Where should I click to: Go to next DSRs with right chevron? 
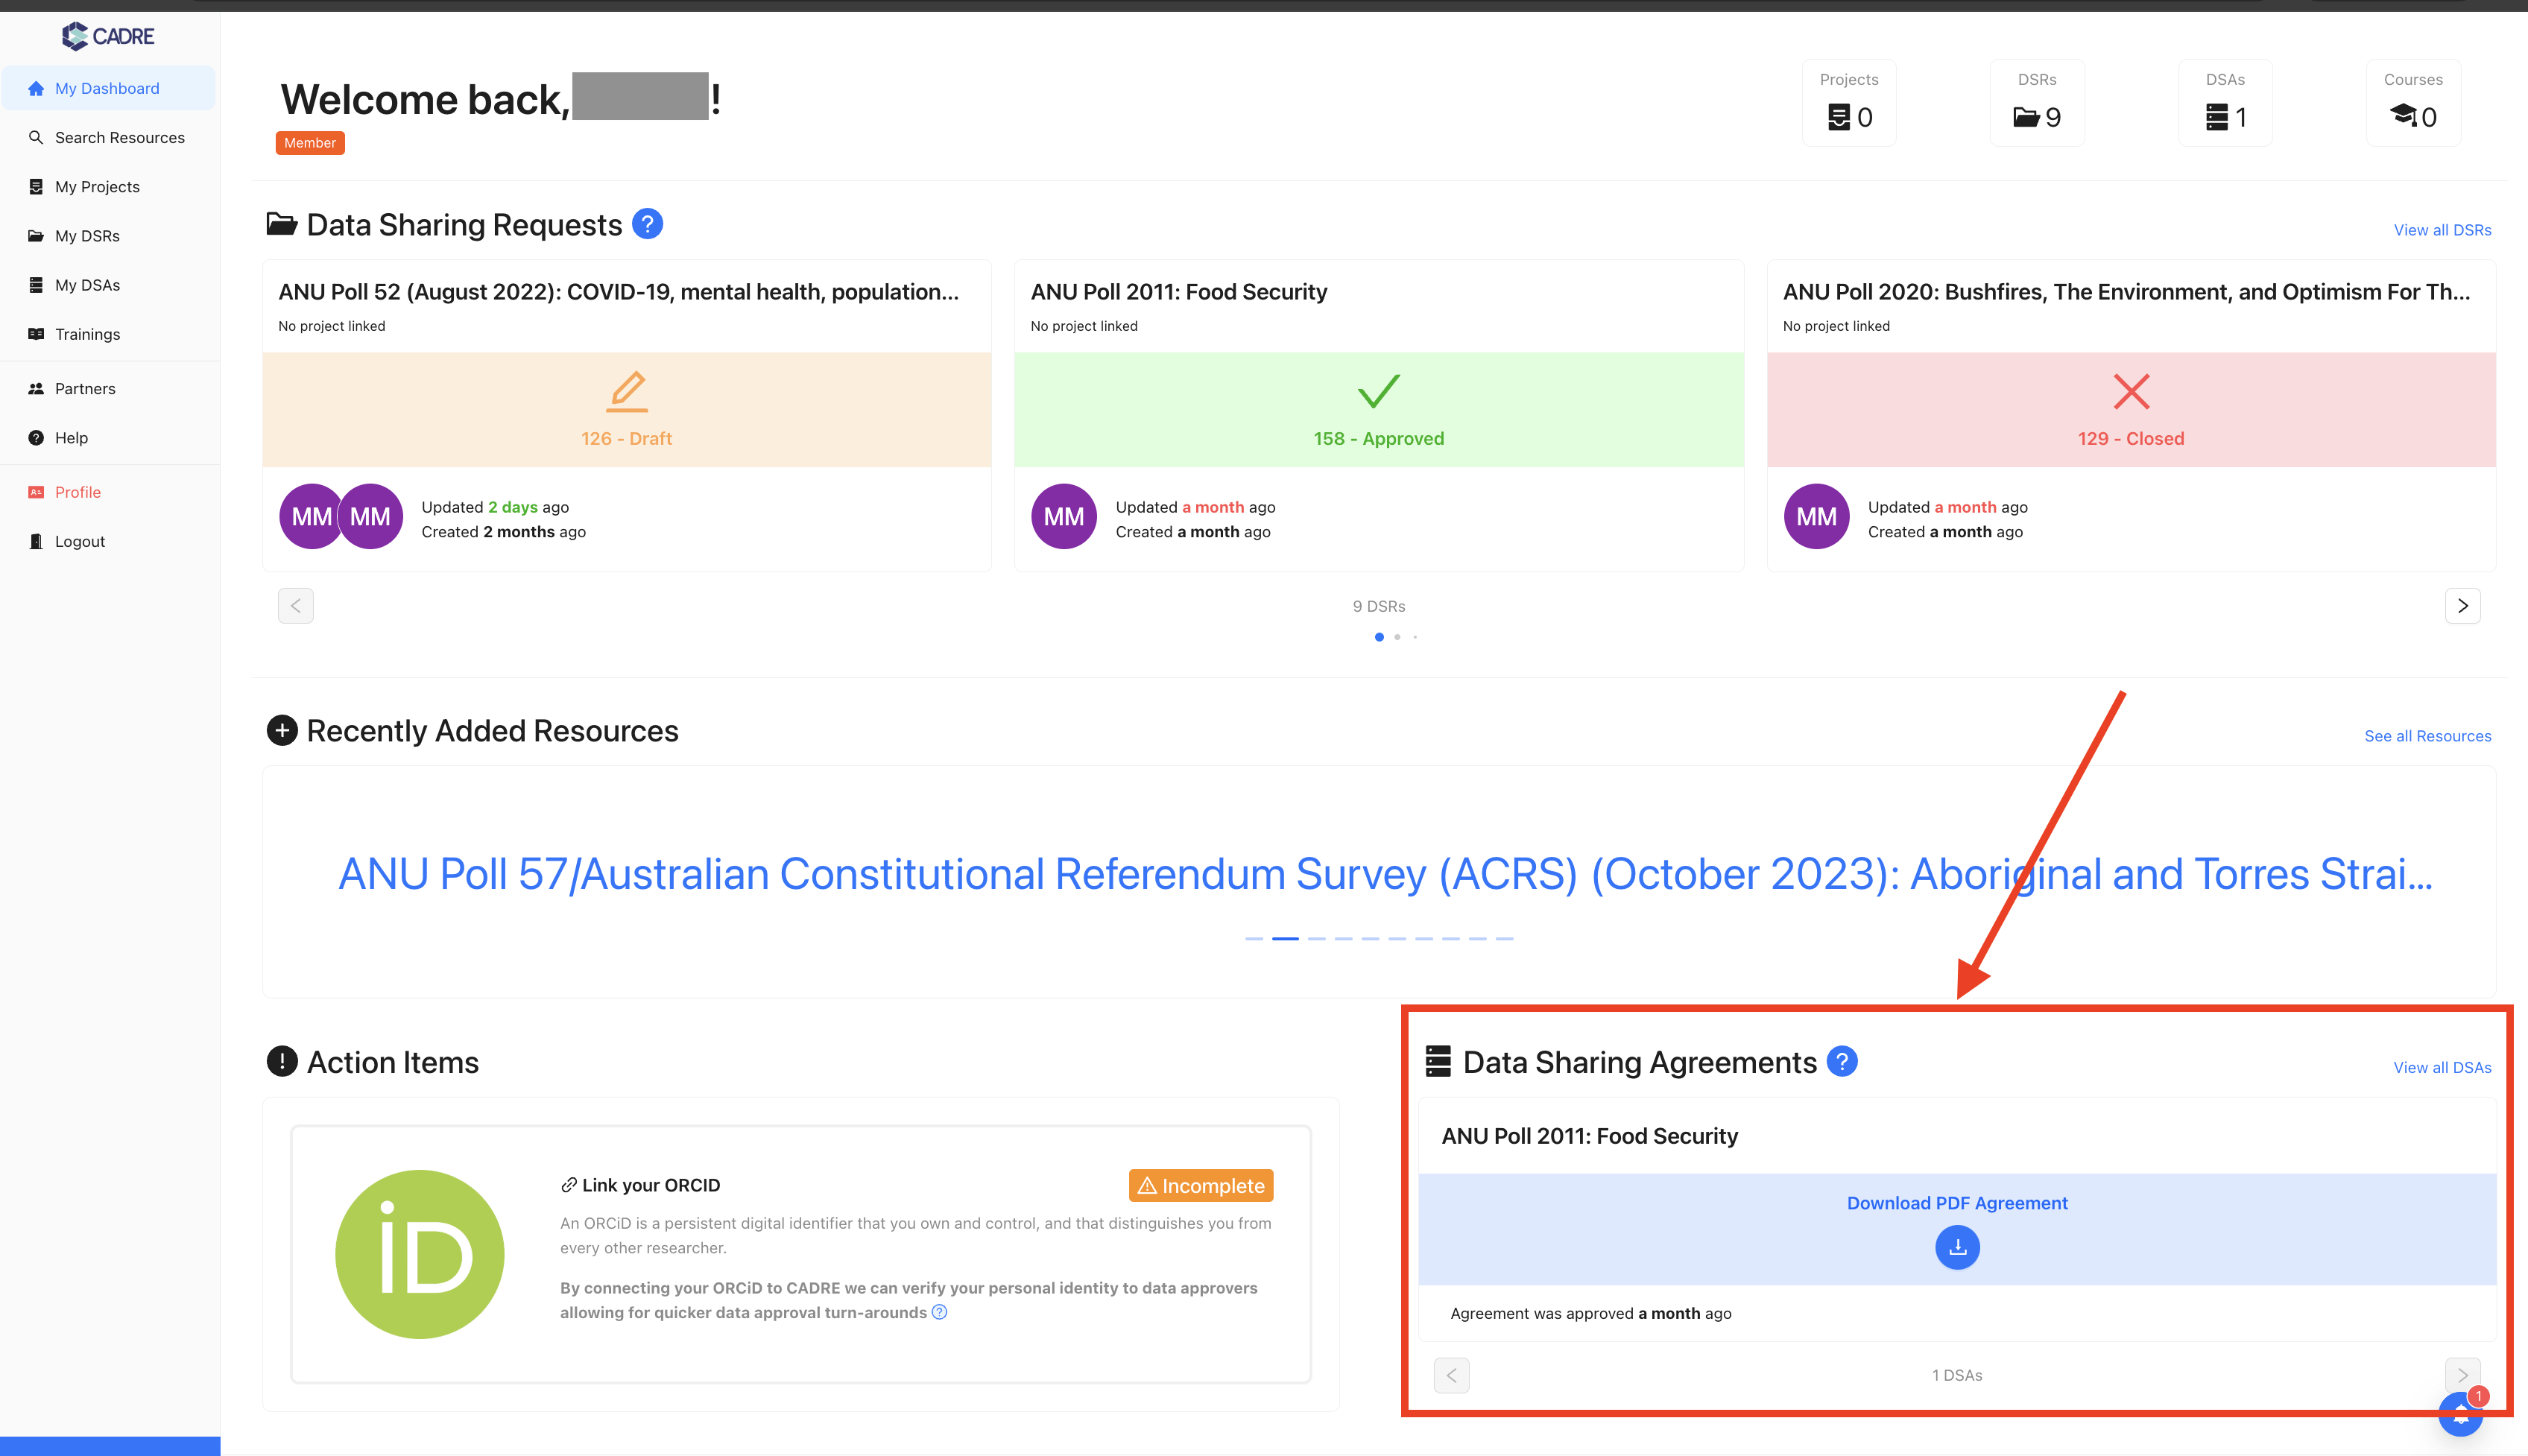click(x=2462, y=605)
